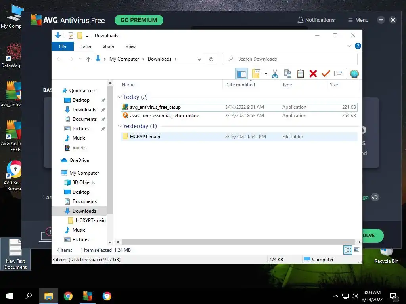Collapse the Yesterday (1) group
Viewport: 406px width, 304px height.
(119, 126)
